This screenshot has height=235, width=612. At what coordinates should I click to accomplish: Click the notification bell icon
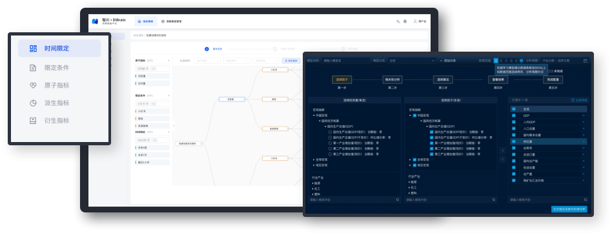point(405,21)
